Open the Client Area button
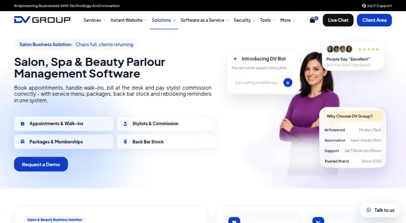 pyautogui.click(x=374, y=20)
